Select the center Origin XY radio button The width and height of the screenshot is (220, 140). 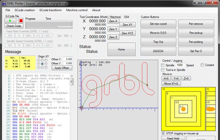pyautogui.click(x=42, y=64)
